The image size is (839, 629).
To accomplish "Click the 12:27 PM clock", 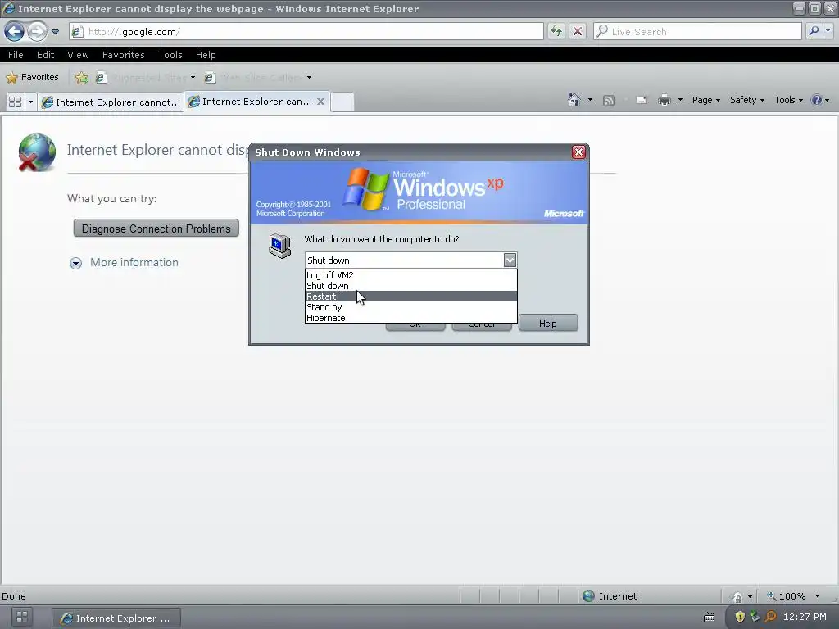I will click(805, 617).
